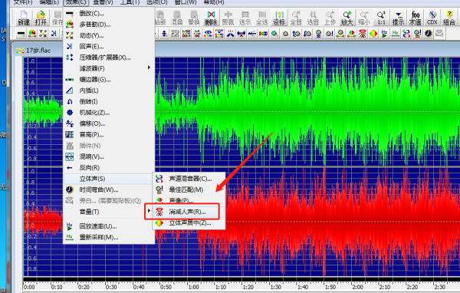The width and height of the screenshot is (460, 293).
Task: Select 声像(P)... in the stereo submenu
Action: tap(189, 200)
